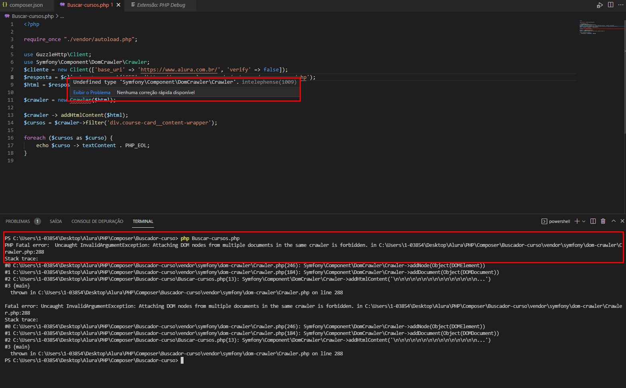Click GuzzleHttp\Client in the use statement
Viewport: 626px width, 388px height.
coord(62,55)
